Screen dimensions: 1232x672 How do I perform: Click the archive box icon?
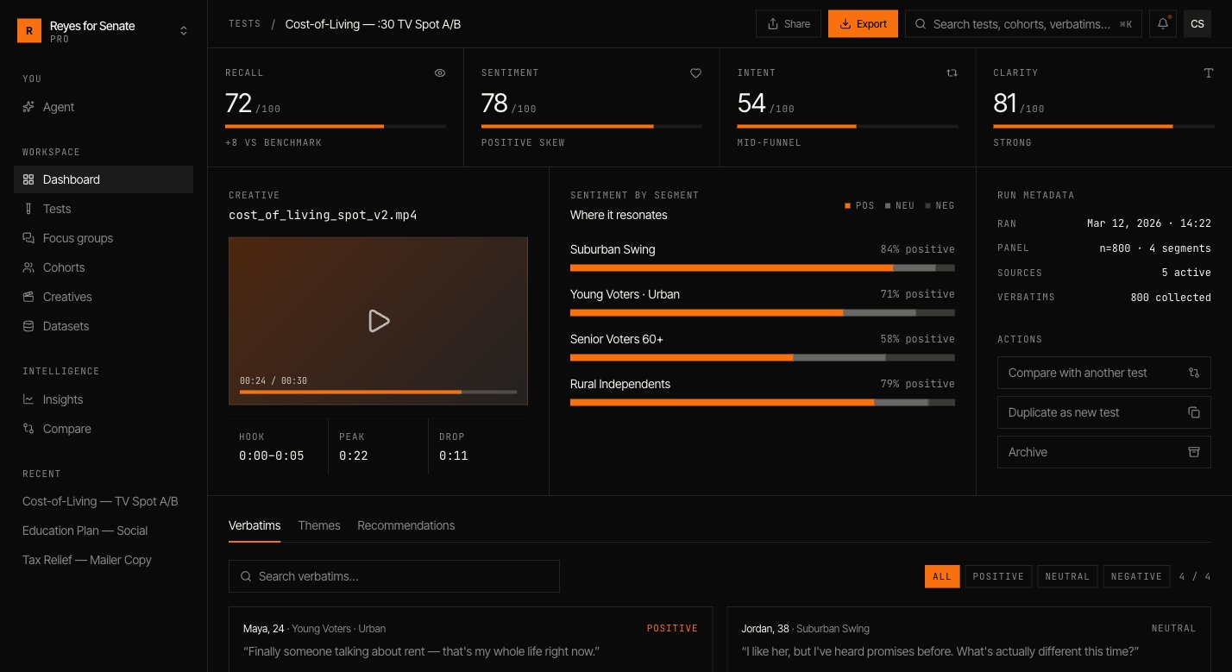[x=1194, y=452]
